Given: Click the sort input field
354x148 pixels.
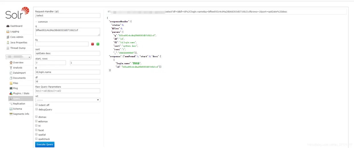Looking at the screenshot, I should click(x=68, y=53).
